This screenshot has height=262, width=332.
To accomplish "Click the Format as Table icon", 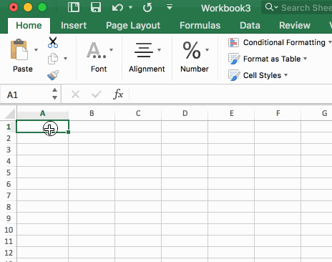I will [x=234, y=59].
